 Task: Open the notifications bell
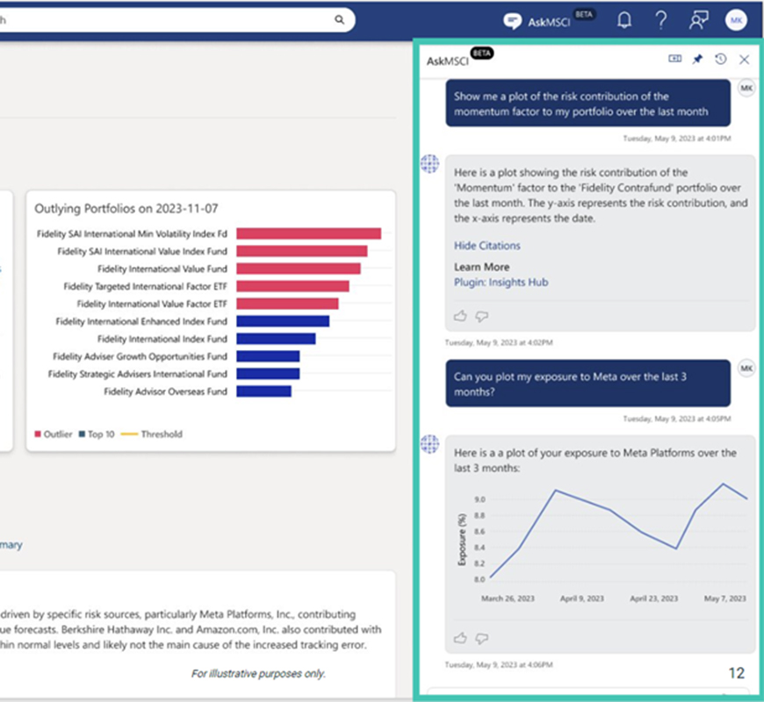624,20
